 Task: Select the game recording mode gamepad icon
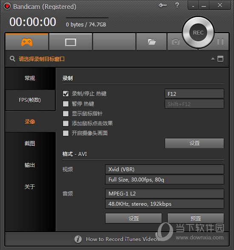click(27, 42)
